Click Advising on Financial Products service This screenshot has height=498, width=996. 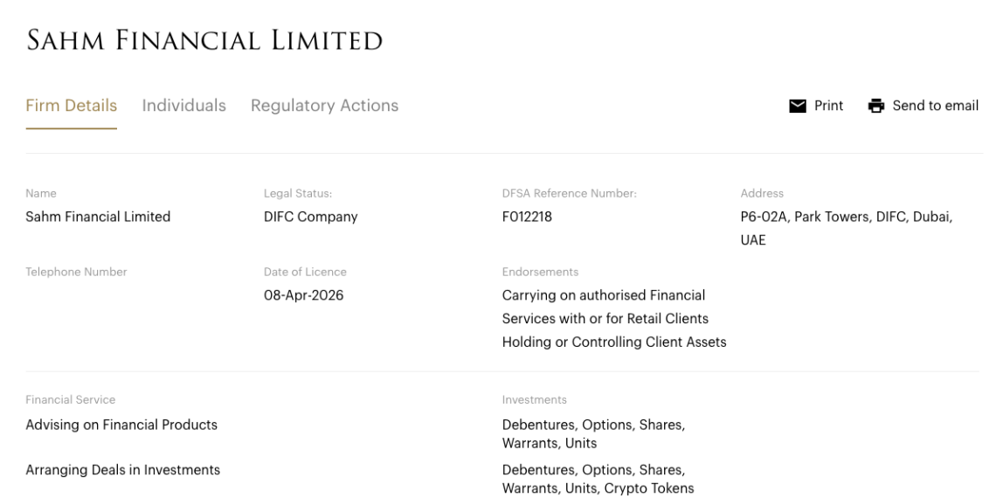pyautogui.click(x=121, y=425)
